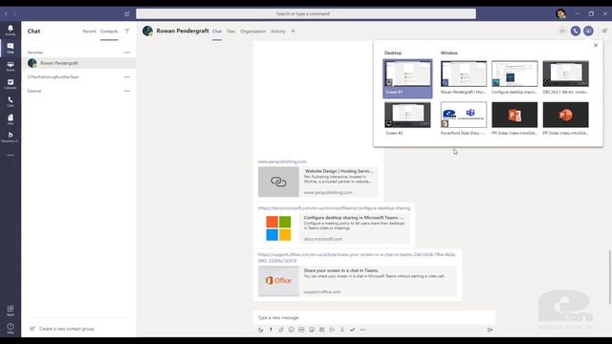
Task: Expand the External contact group
Action: click(34, 91)
